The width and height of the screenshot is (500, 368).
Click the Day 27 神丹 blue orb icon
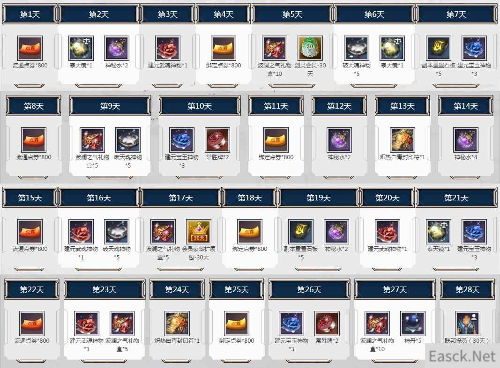point(413,324)
